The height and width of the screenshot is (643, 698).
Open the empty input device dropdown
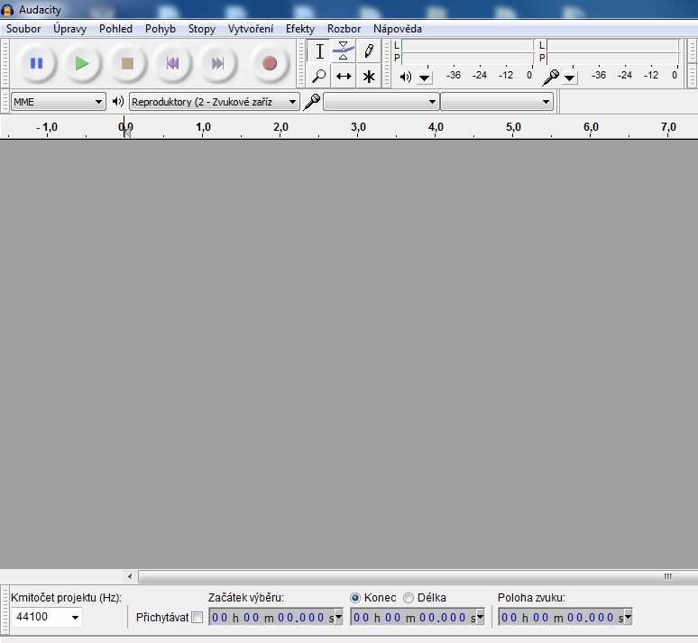381,102
